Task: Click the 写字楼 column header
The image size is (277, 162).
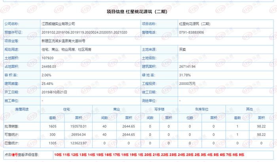Action: point(159,109)
